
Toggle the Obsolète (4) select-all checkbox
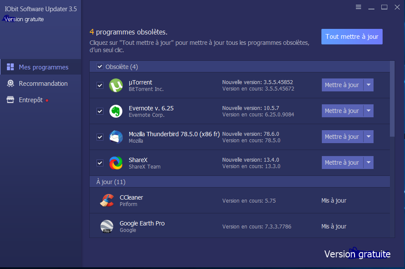tap(100, 66)
